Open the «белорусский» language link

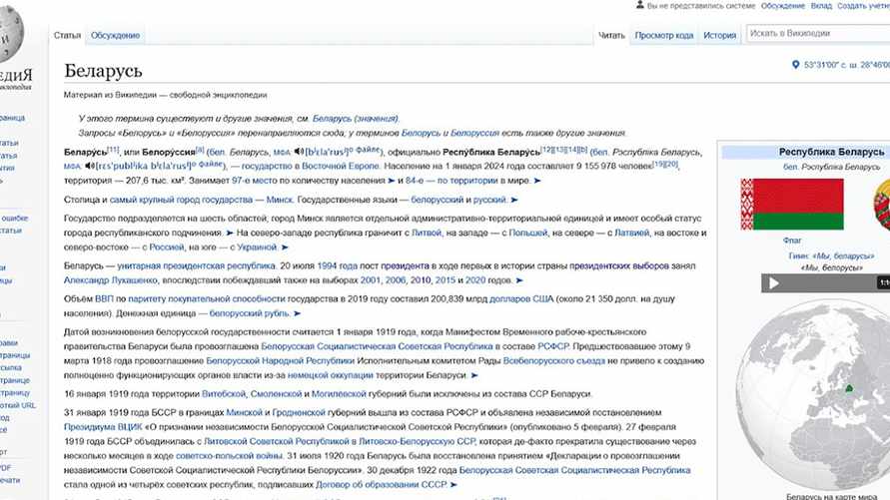(438, 200)
